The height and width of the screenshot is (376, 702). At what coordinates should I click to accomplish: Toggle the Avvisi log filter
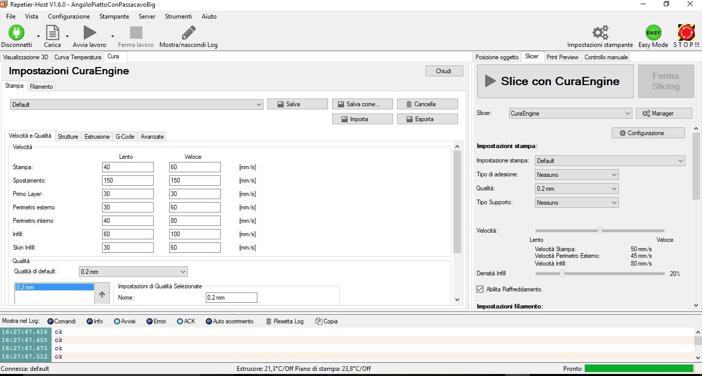(x=117, y=321)
